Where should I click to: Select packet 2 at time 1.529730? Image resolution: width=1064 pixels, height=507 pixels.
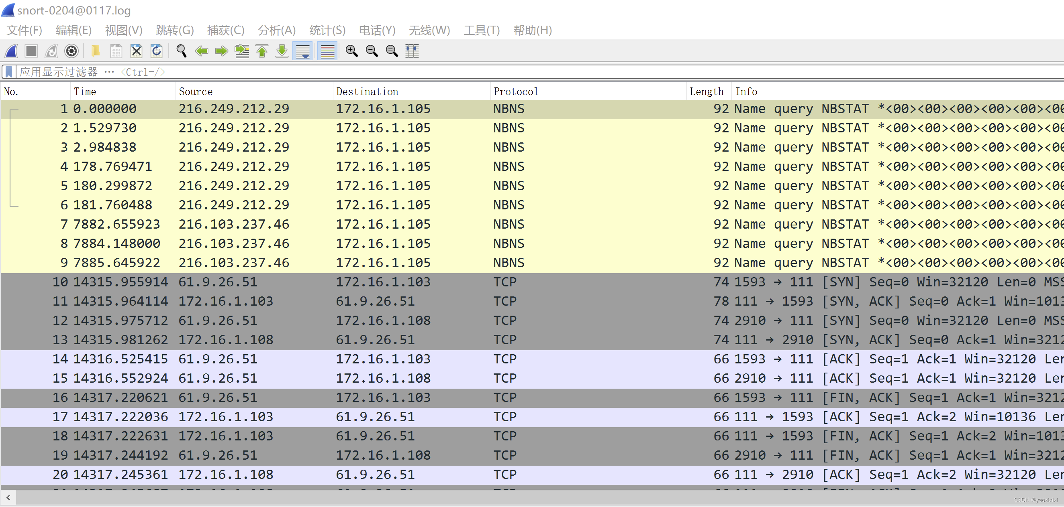(532, 128)
